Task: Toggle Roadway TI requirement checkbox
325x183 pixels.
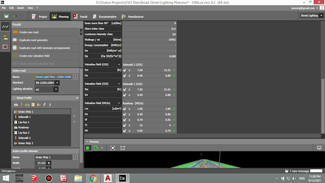Action: pos(125,125)
